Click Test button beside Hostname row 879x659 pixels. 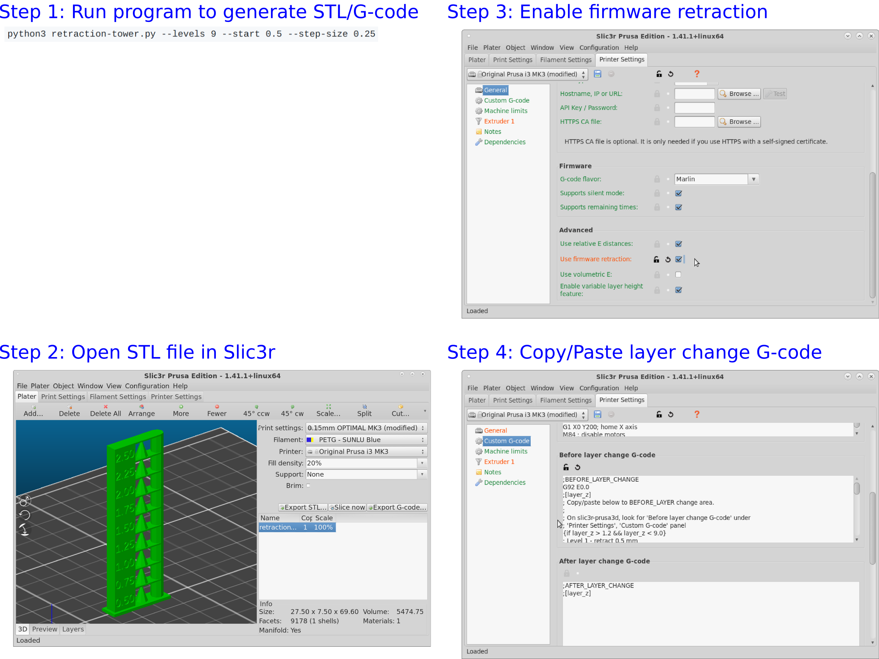click(775, 94)
